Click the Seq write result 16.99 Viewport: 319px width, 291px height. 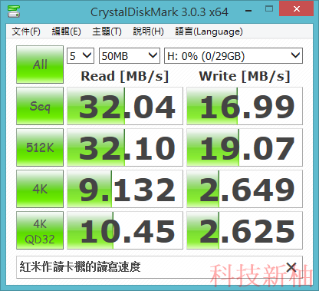point(245,106)
